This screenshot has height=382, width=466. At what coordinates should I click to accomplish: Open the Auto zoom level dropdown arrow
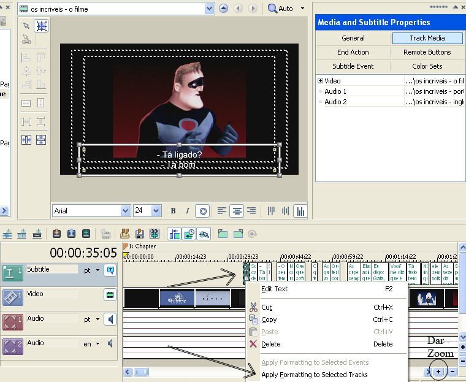tap(302, 9)
